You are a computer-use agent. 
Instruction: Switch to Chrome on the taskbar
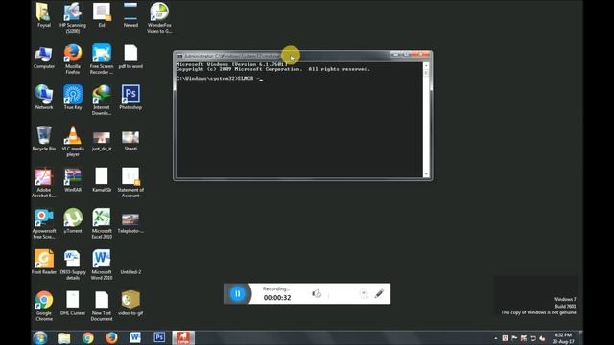[x=87, y=337]
